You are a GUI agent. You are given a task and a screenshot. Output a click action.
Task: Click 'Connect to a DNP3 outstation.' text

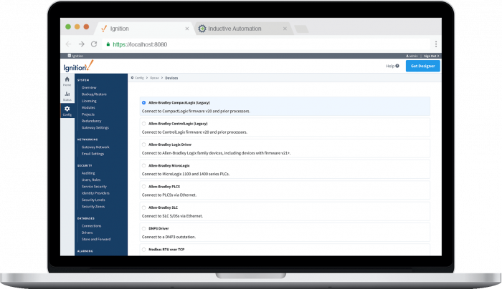point(169,237)
